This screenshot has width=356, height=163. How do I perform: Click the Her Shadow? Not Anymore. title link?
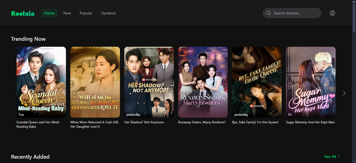point(144,122)
